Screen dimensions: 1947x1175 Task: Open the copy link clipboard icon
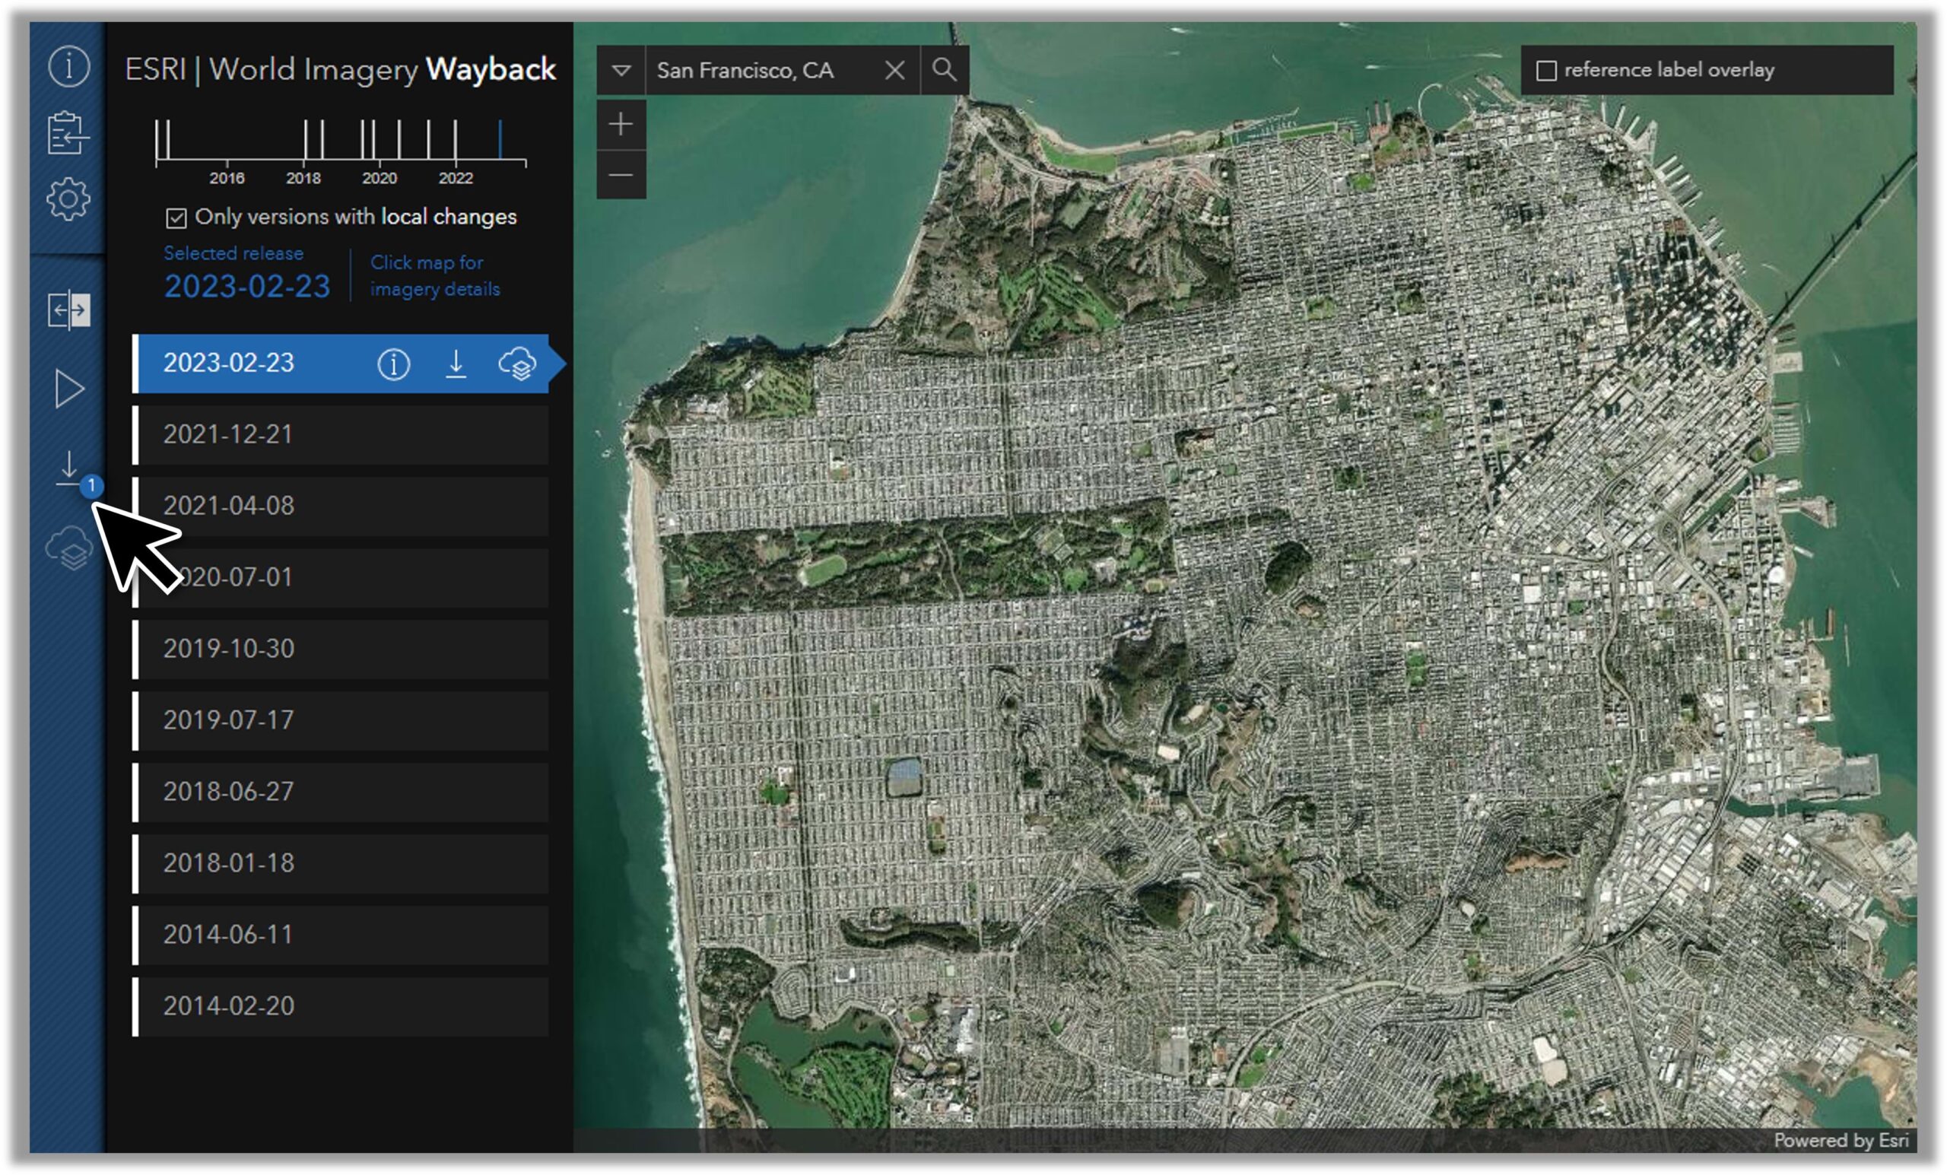point(68,132)
